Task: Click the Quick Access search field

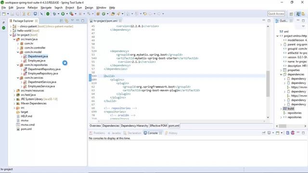Action: 276,14
